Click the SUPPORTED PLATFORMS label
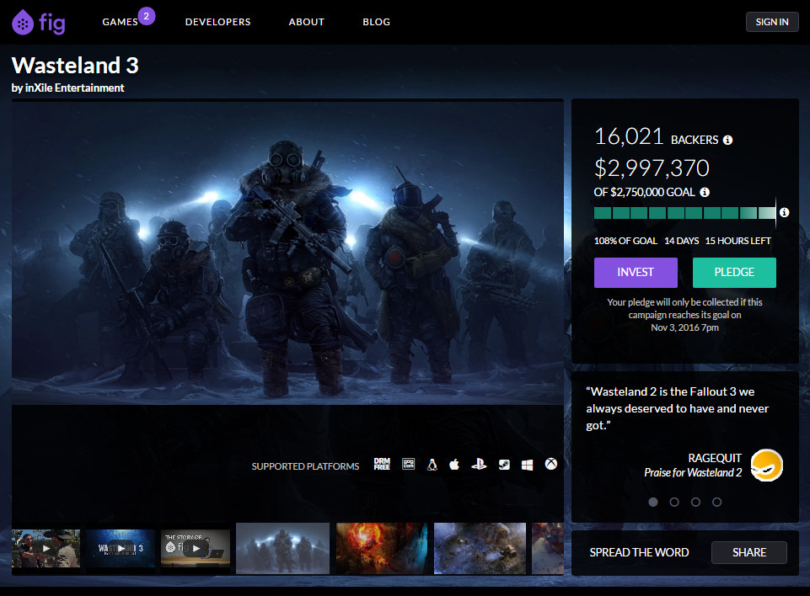Screen dimensions: 810x596 (x=305, y=466)
